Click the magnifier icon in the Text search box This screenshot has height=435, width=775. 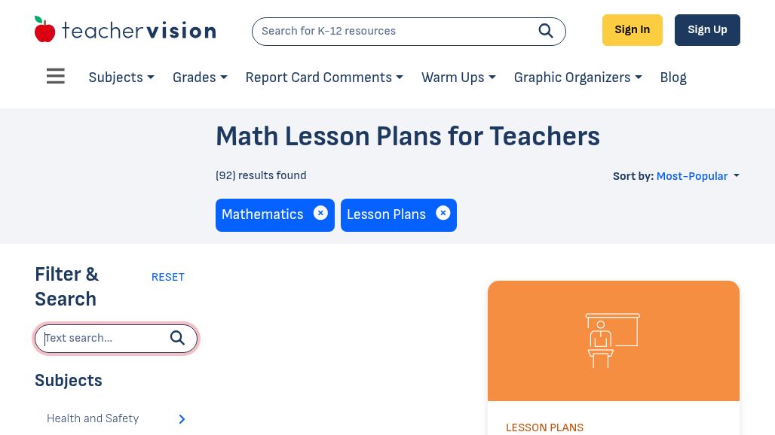(177, 338)
